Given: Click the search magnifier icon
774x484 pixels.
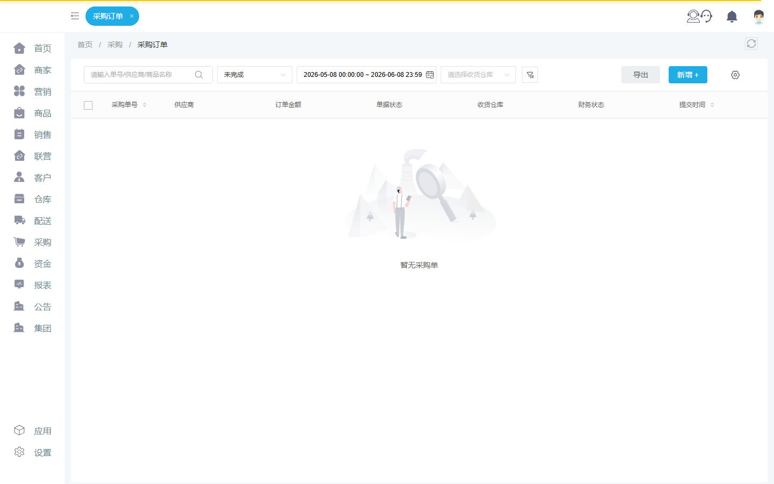Looking at the screenshot, I should click(x=199, y=75).
